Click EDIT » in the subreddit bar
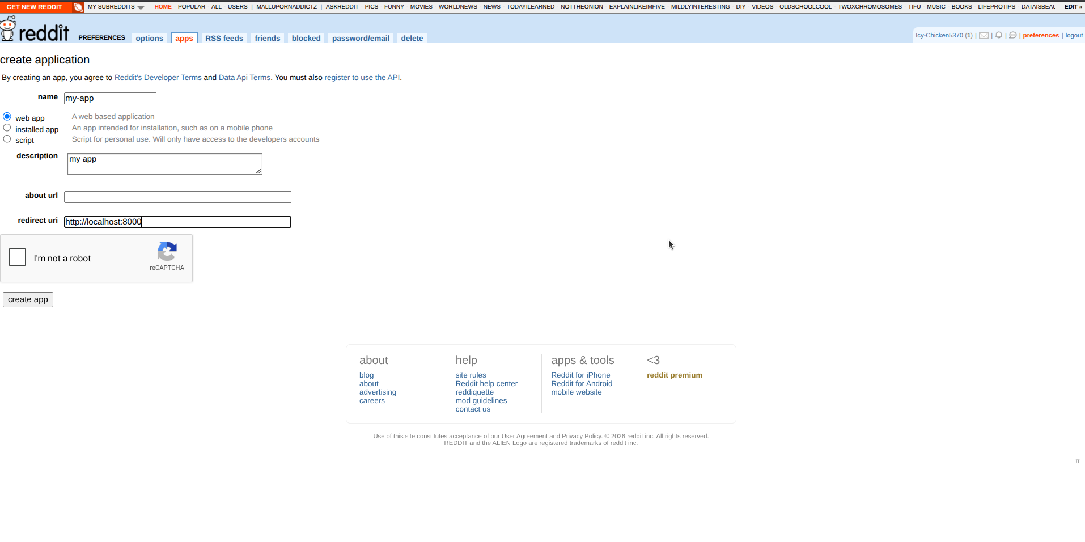Screen dimensions: 1085x542 tap(1073, 7)
